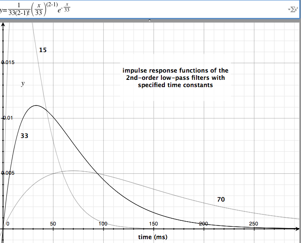This screenshot has height=243, width=301.
Task: Click the peak of the black curve
Action: pos(36,105)
